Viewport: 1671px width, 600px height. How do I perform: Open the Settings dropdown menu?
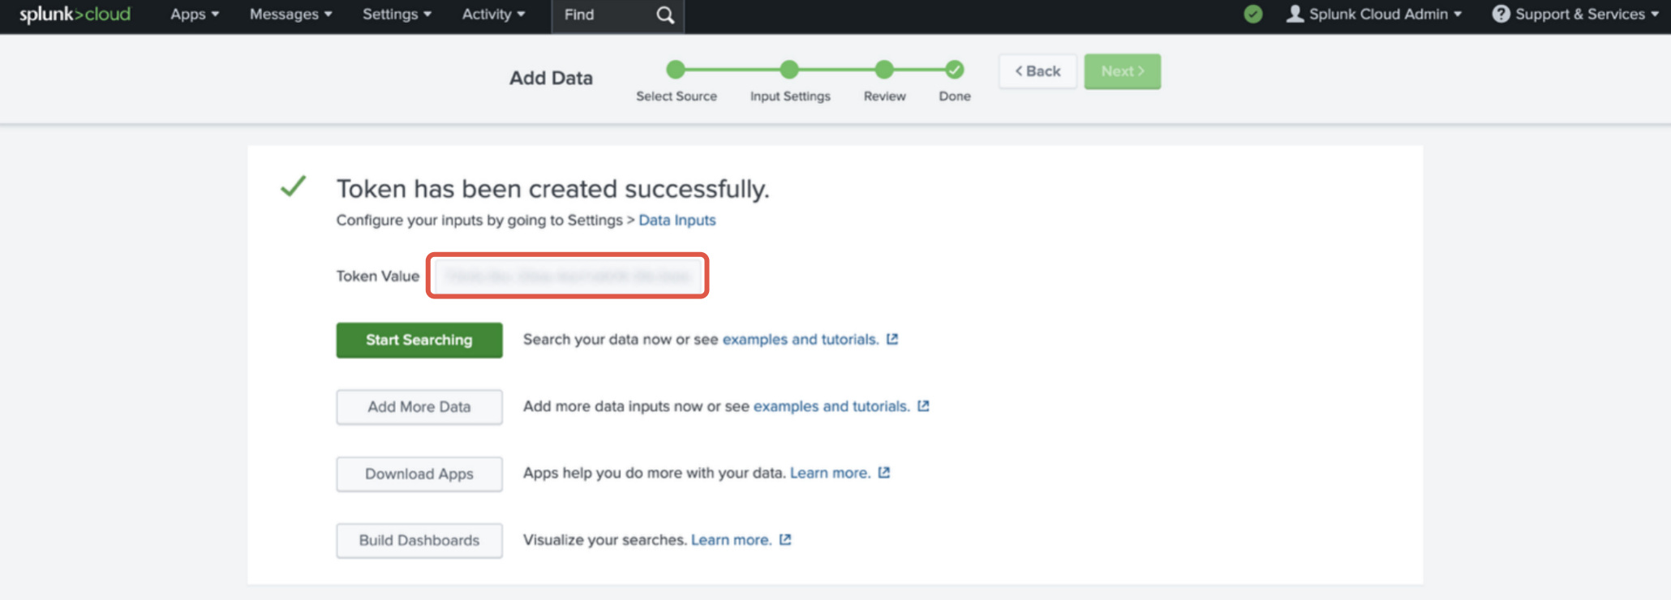[x=396, y=15]
